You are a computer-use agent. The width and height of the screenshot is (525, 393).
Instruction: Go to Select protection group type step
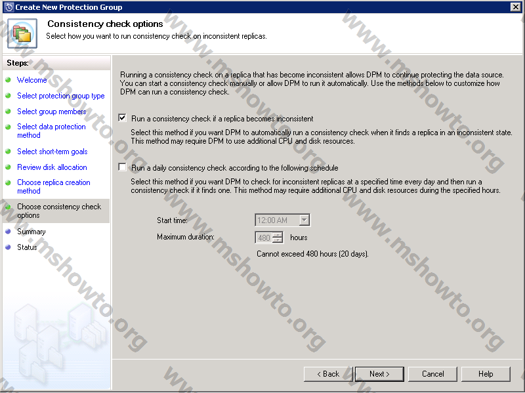pos(60,96)
